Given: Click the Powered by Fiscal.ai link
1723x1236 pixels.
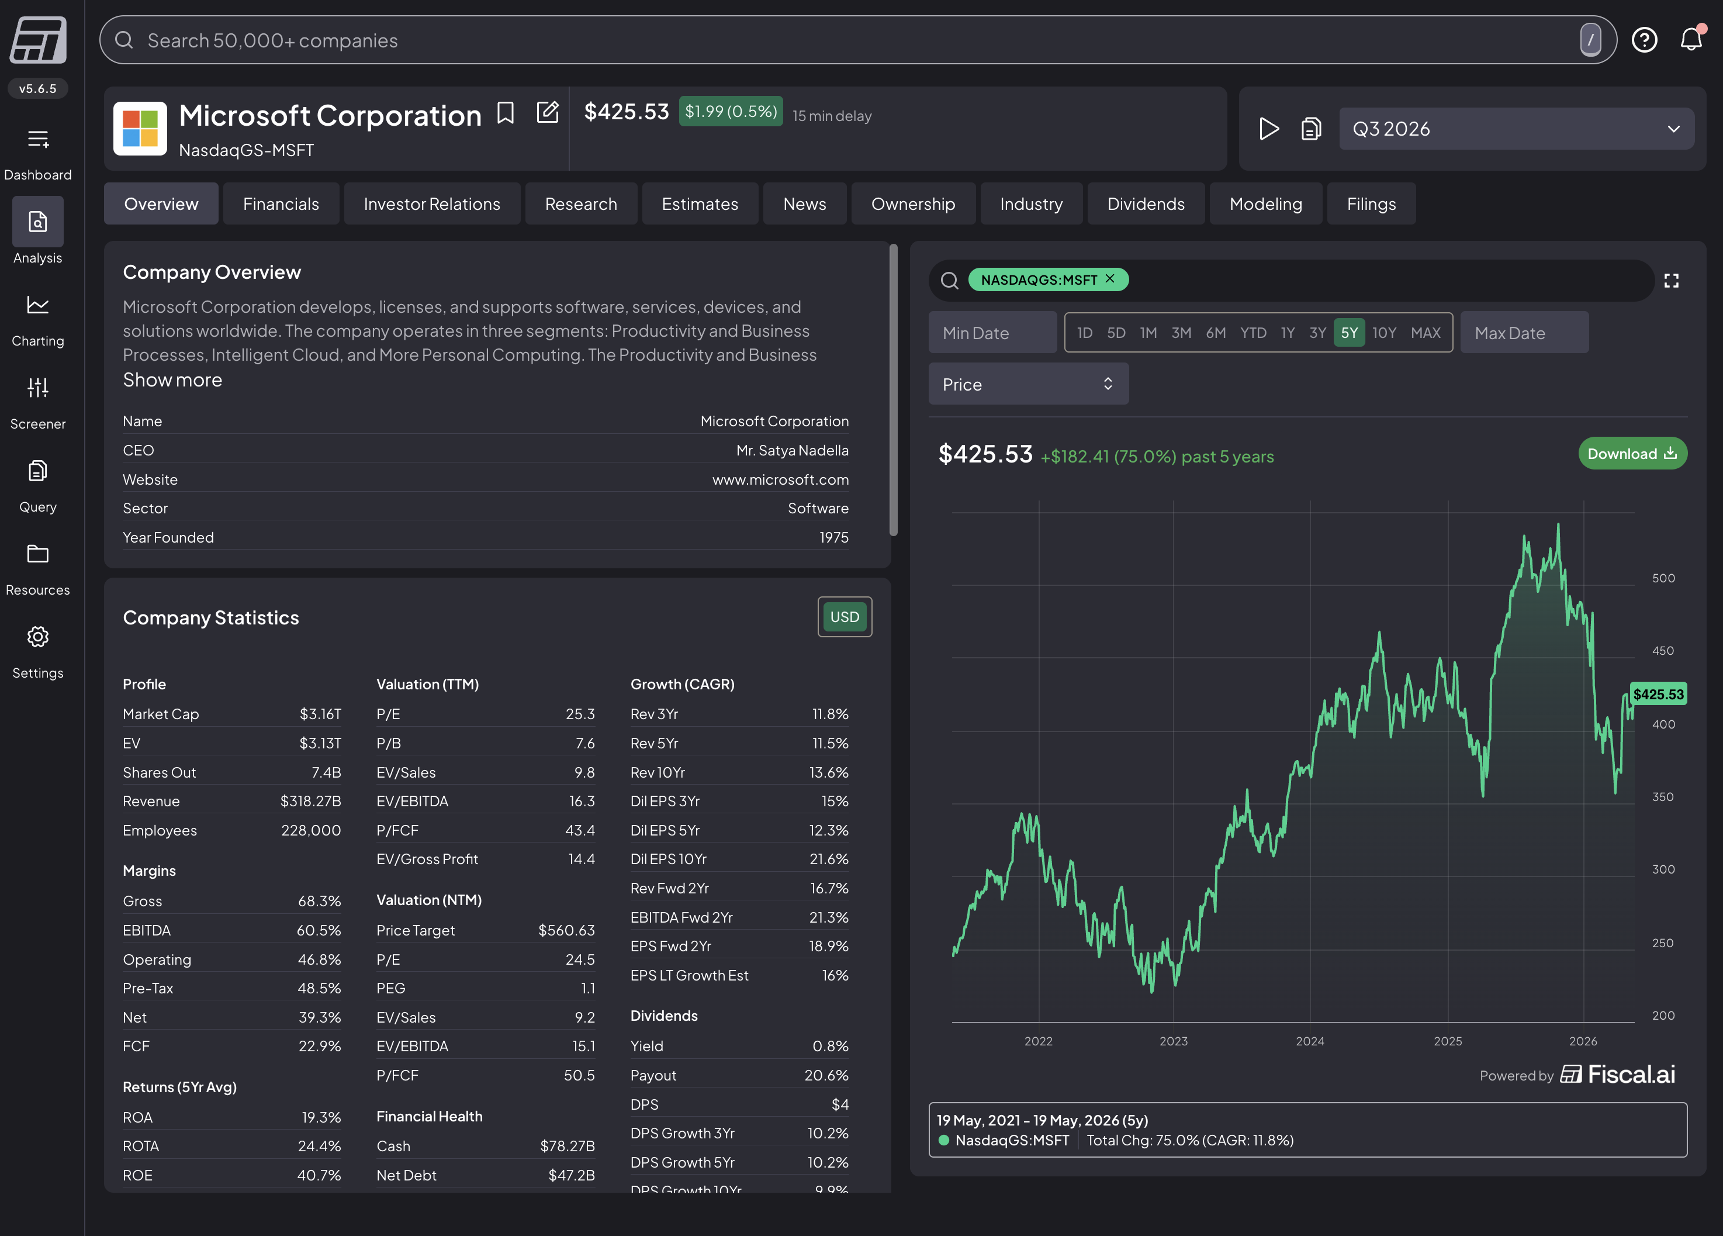Looking at the screenshot, I should point(1577,1074).
